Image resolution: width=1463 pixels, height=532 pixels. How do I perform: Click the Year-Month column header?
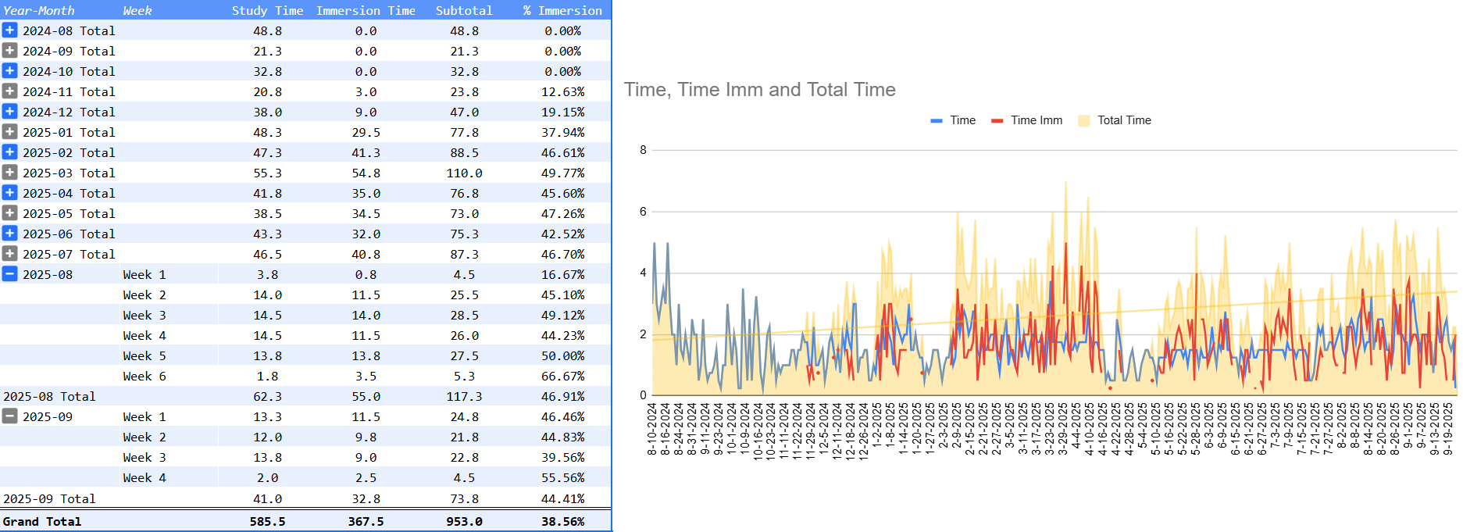[x=39, y=10]
